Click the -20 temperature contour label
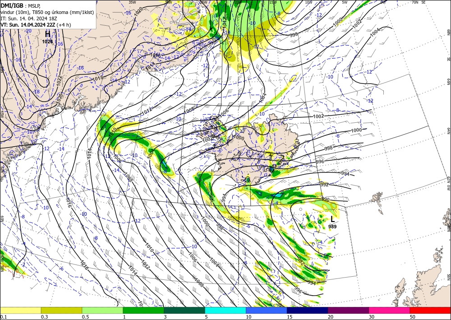The image size is (451, 320). coord(28,31)
